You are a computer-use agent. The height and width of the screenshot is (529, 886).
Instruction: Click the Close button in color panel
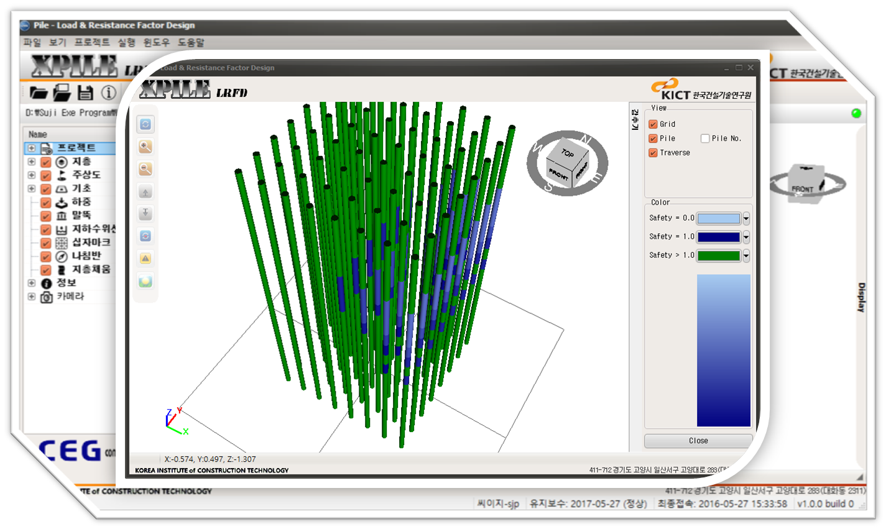(698, 441)
